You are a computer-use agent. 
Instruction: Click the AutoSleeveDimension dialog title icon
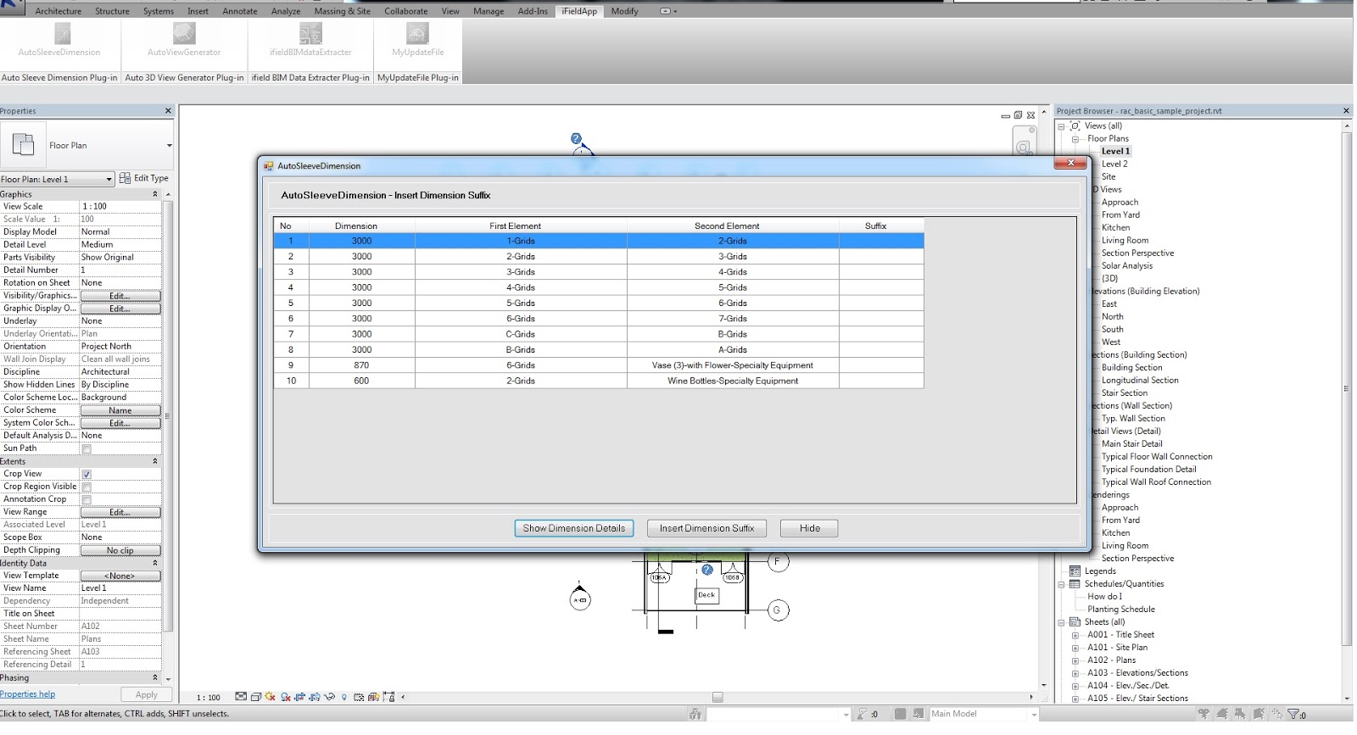click(268, 166)
